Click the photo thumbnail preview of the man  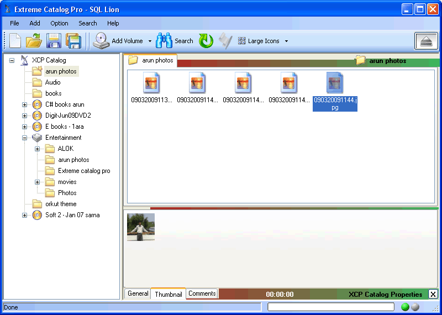click(141, 227)
